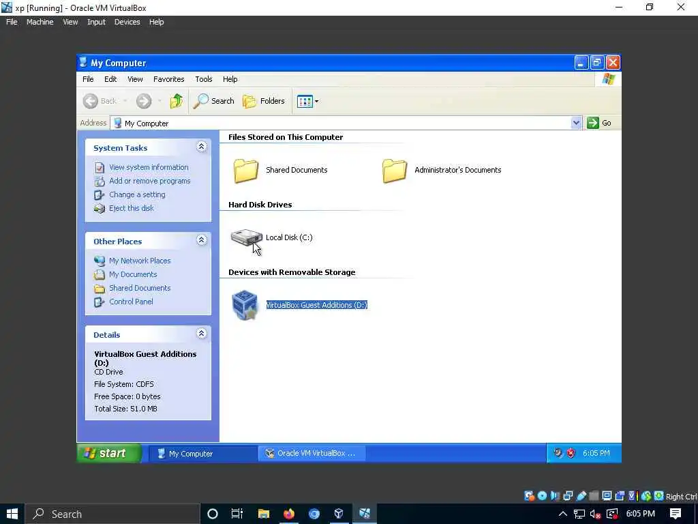Collapse the Details panel

pyautogui.click(x=201, y=333)
